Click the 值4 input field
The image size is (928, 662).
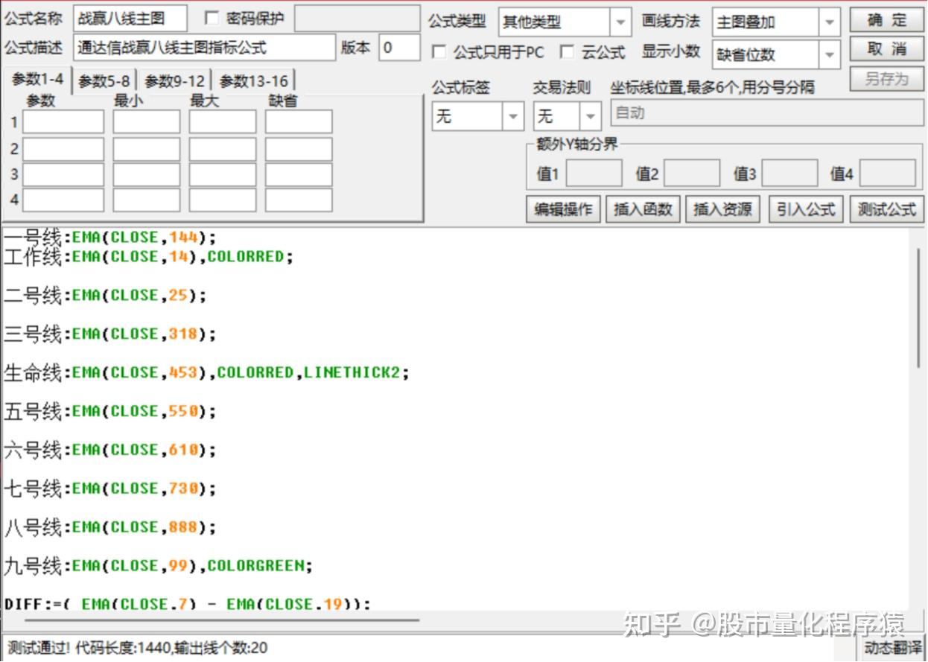[888, 173]
